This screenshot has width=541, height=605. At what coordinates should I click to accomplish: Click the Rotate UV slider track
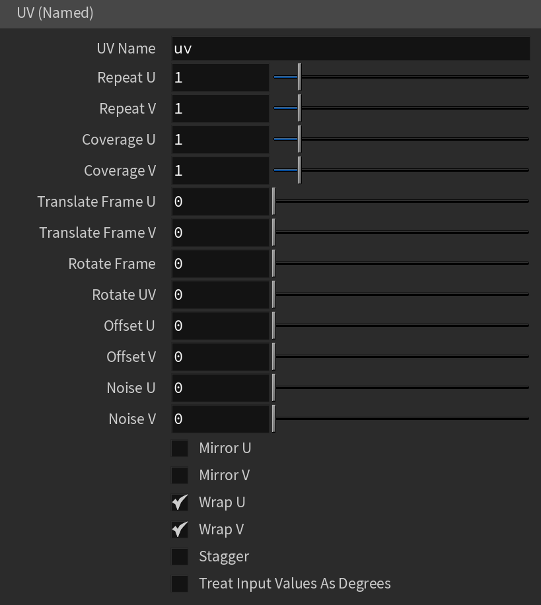click(402, 295)
